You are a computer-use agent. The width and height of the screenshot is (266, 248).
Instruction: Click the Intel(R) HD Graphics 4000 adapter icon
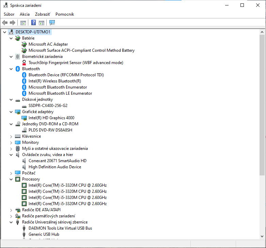24,118
